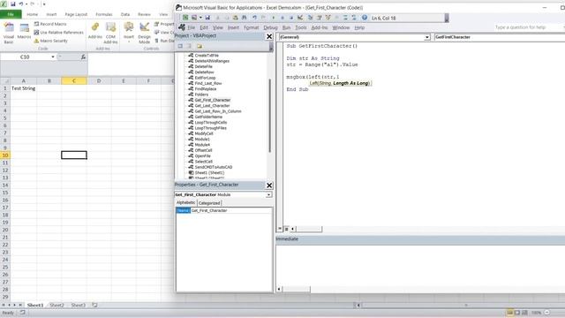Image resolution: width=565 pixels, height=318 pixels.
Task: Open the Tools menu in VBA editor
Action: (x=300, y=27)
